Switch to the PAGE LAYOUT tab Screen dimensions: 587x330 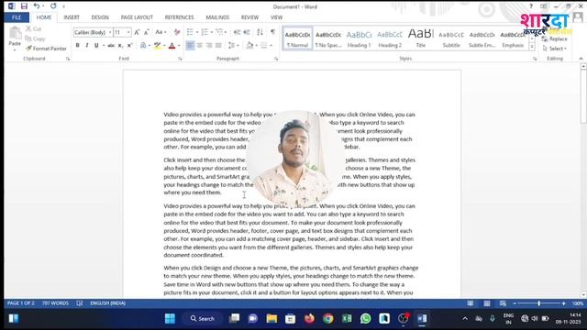point(137,17)
